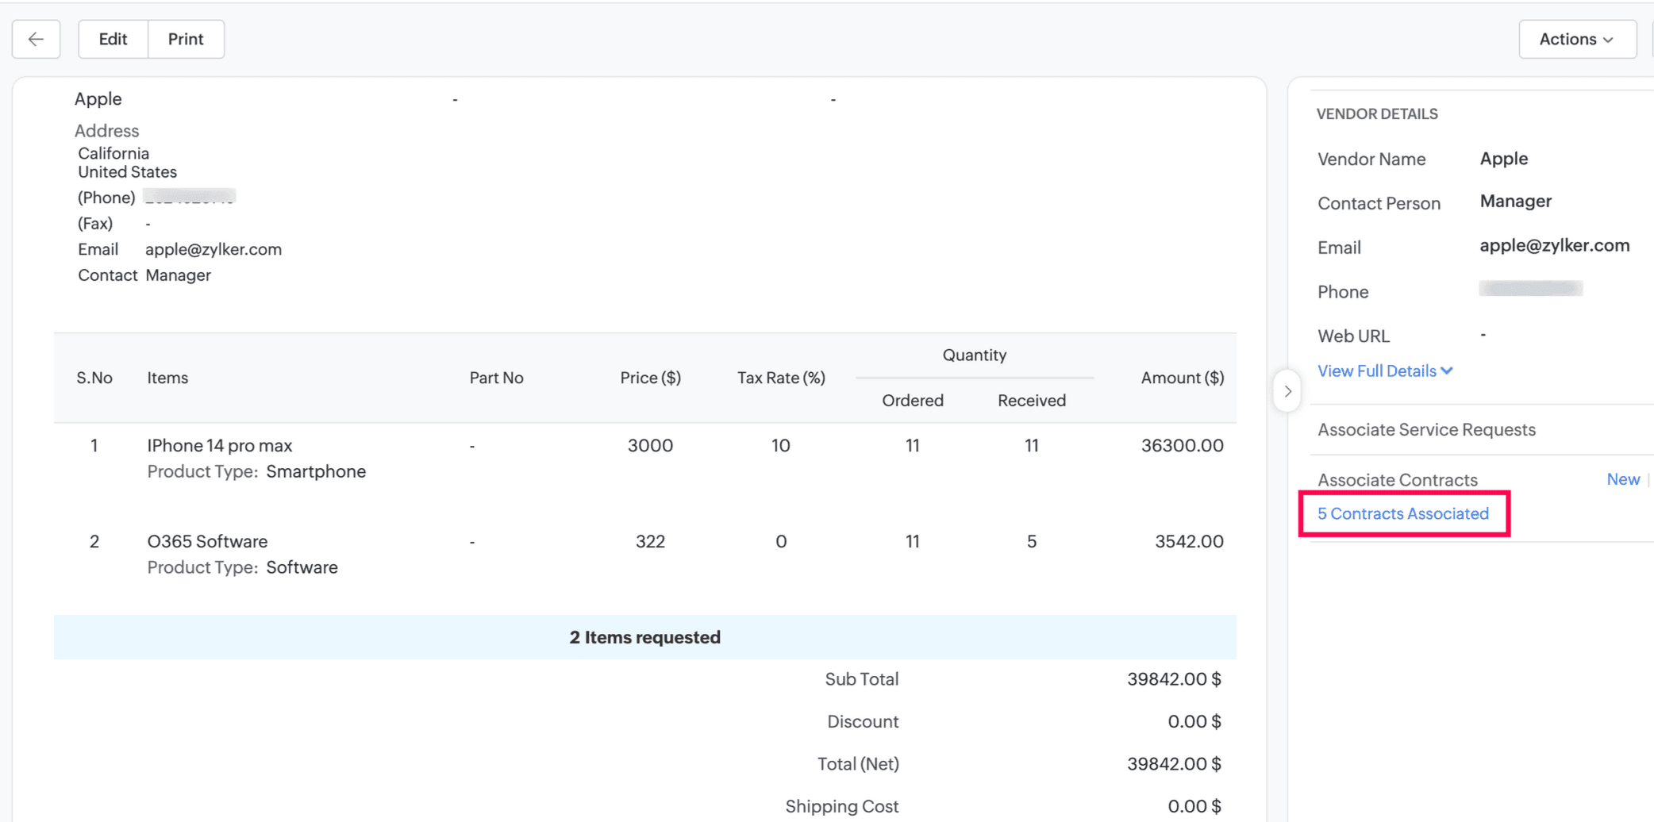Viewport: 1654px width, 822px height.
Task: Click the address email apple@zylker.com
Action: click(x=213, y=249)
